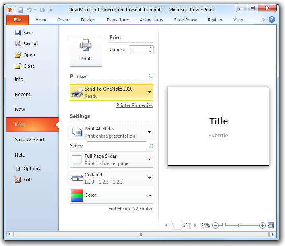Click the horizontal scrollbar thumb
The image size is (285, 246).
point(141,234)
